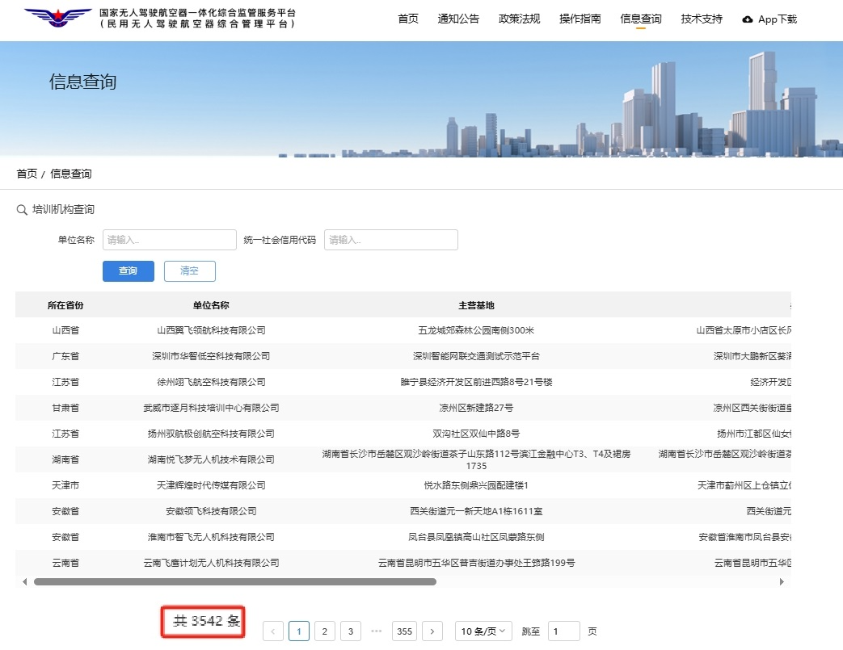Click the 广东省 province cell
Viewport: 843px width, 650px height.
click(65, 356)
